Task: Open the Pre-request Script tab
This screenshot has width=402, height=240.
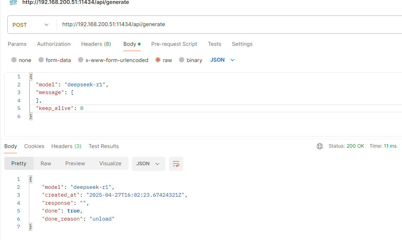Action: tap(174, 44)
